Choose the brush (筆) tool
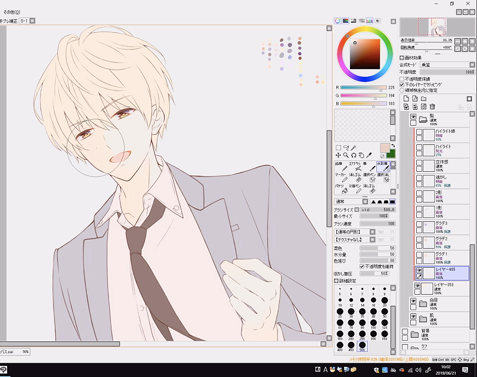Viewport: 477px width, 377px height. coord(369,166)
